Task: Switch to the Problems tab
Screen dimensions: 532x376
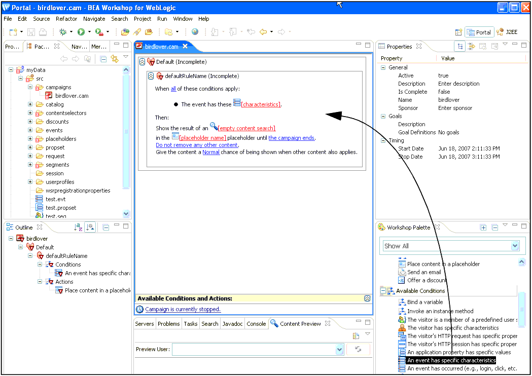Action: point(168,324)
